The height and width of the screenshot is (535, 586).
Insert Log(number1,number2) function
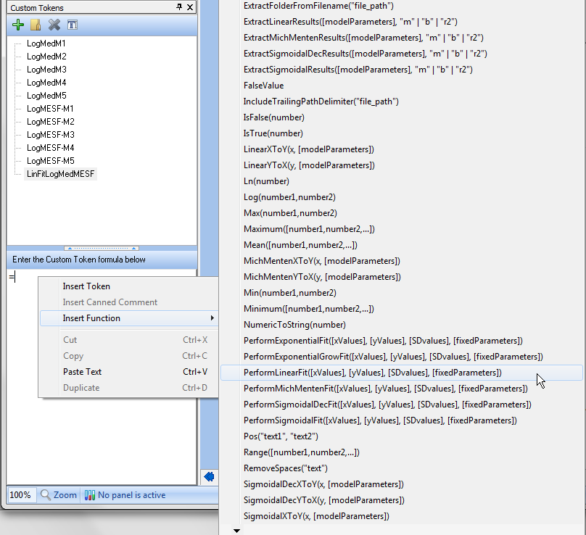pyautogui.click(x=289, y=197)
